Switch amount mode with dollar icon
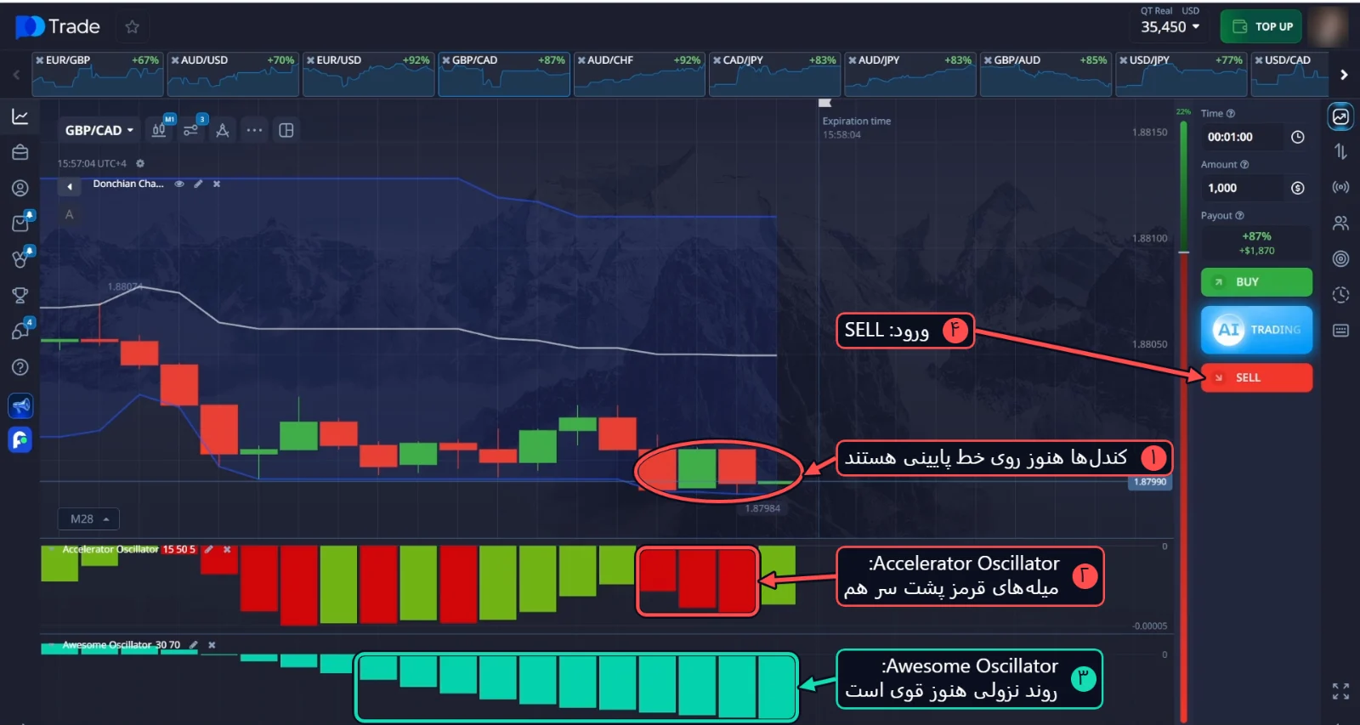 point(1298,188)
